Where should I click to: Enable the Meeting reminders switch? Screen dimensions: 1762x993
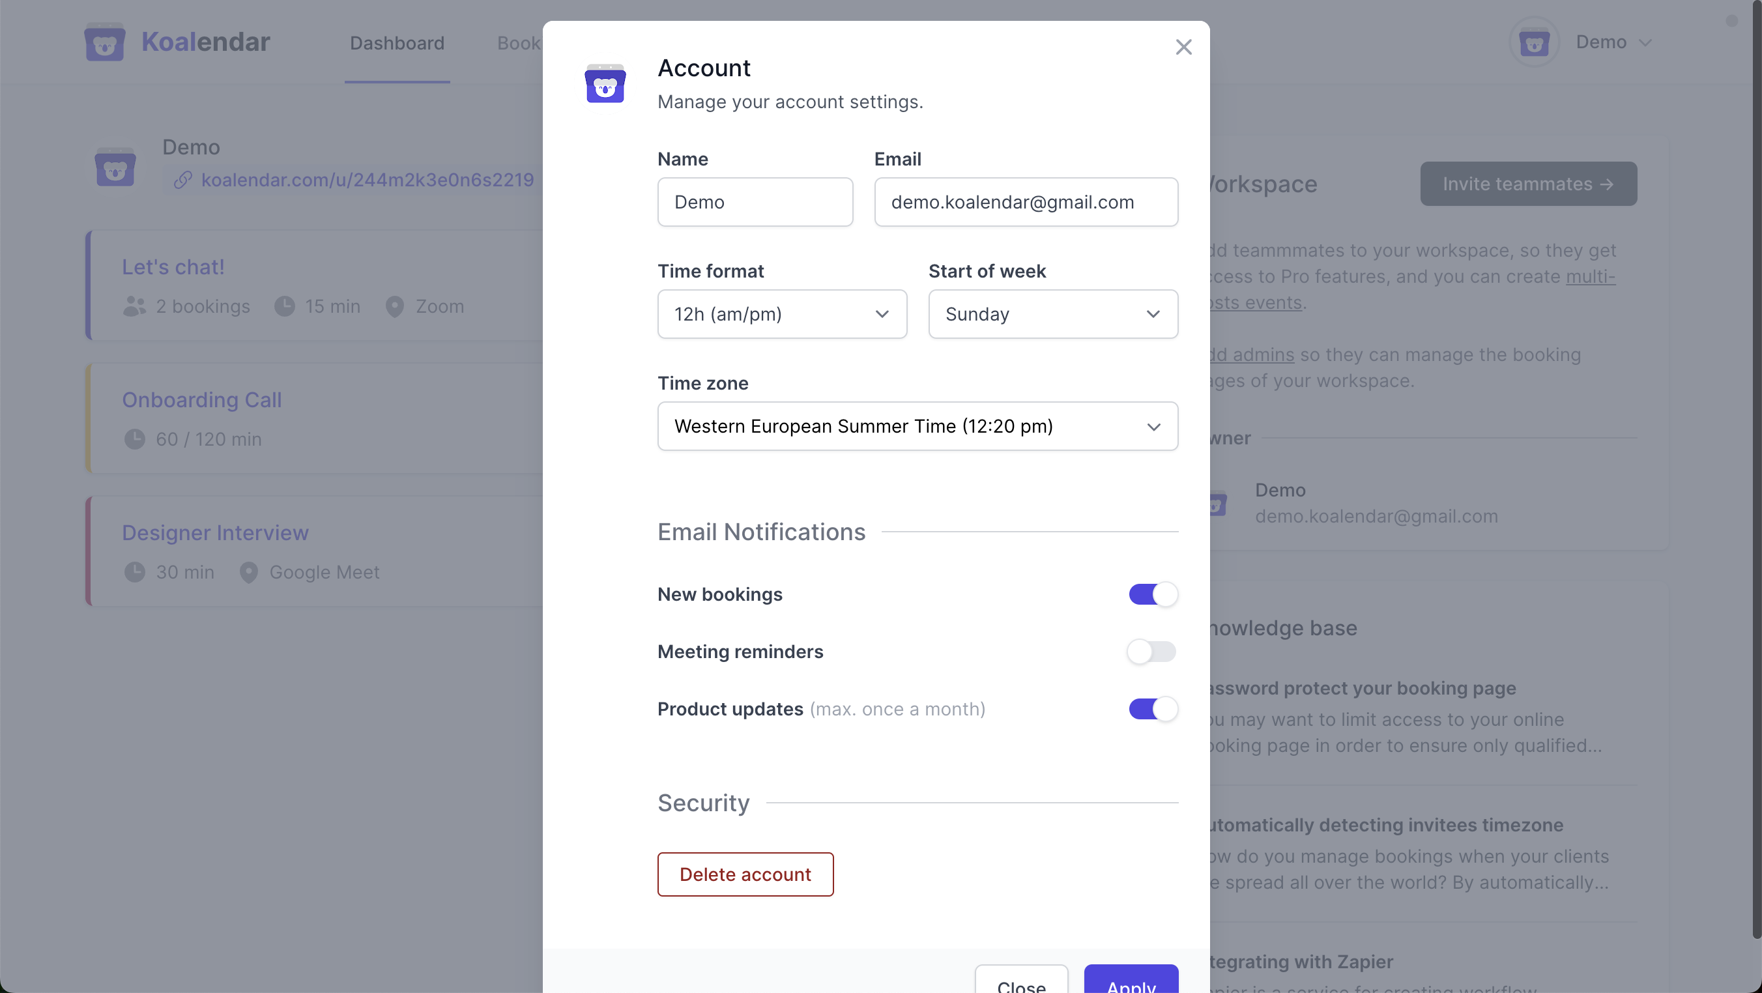[x=1152, y=652]
